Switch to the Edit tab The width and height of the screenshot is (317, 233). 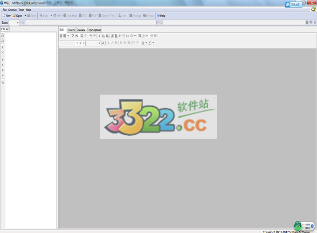click(x=62, y=29)
